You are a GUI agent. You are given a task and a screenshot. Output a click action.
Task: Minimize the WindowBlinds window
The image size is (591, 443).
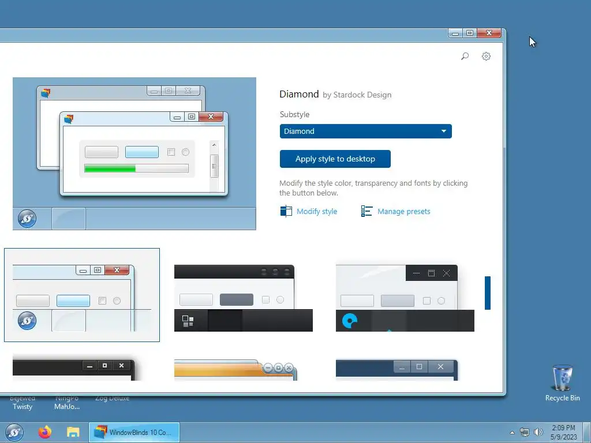pyautogui.click(x=455, y=33)
